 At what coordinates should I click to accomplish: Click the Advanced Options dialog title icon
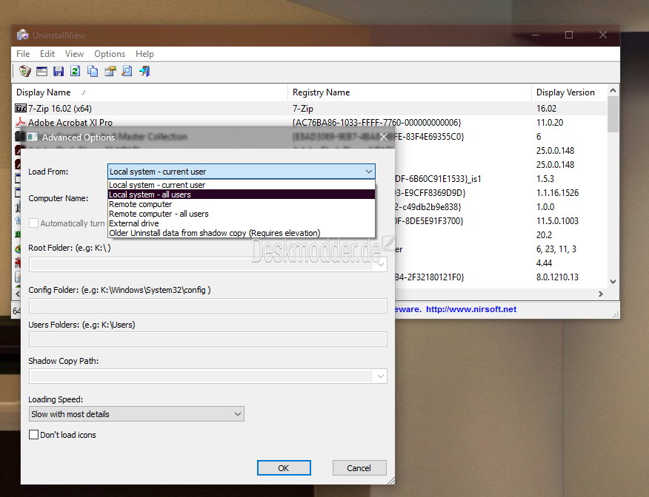[33, 137]
